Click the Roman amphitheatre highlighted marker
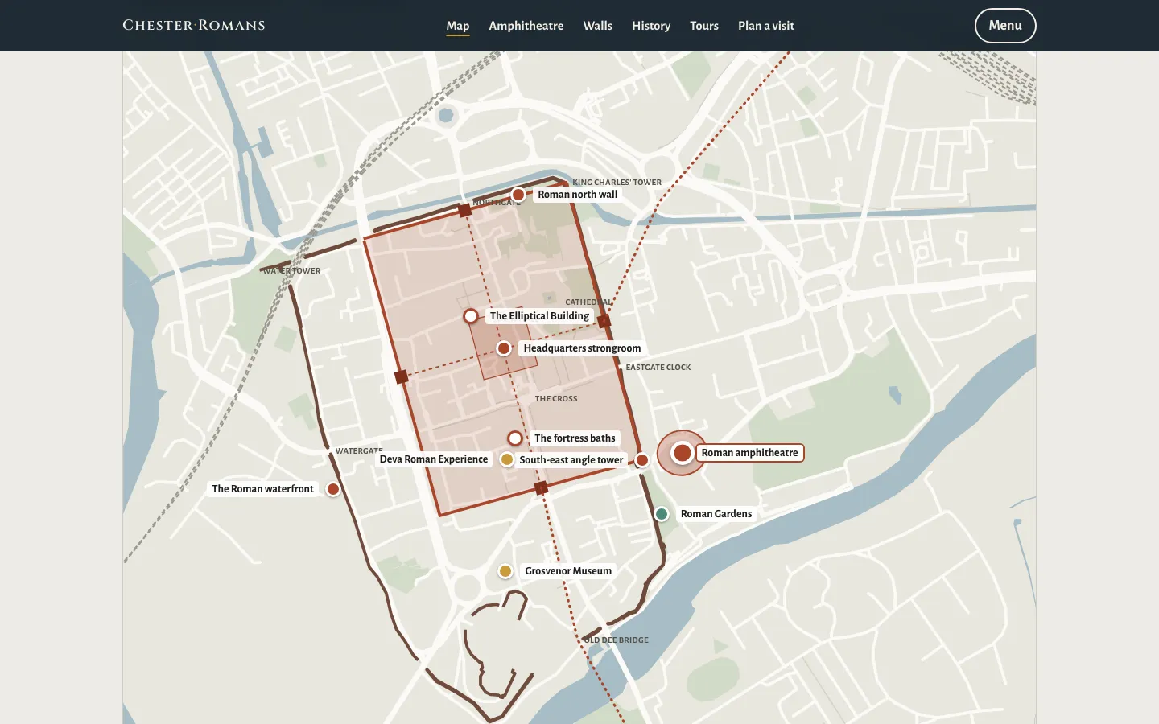The width and height of the screenshot is (1159, 724). tap(683, 453)
